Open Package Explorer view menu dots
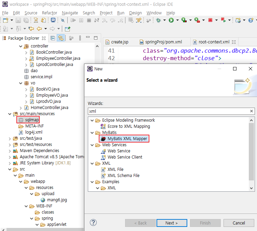The width and height of the screenshot is (257, 231). pyautogui.click(x=80, y=38)
